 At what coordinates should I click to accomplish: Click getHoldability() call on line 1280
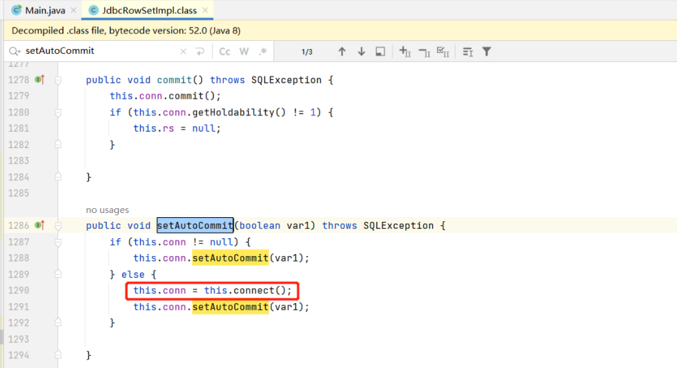(239, 113)
